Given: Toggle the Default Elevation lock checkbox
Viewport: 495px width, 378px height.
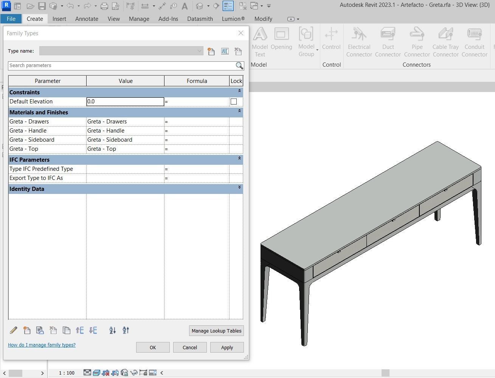Looking at the screenshot, I should click(x=234, y=102).
